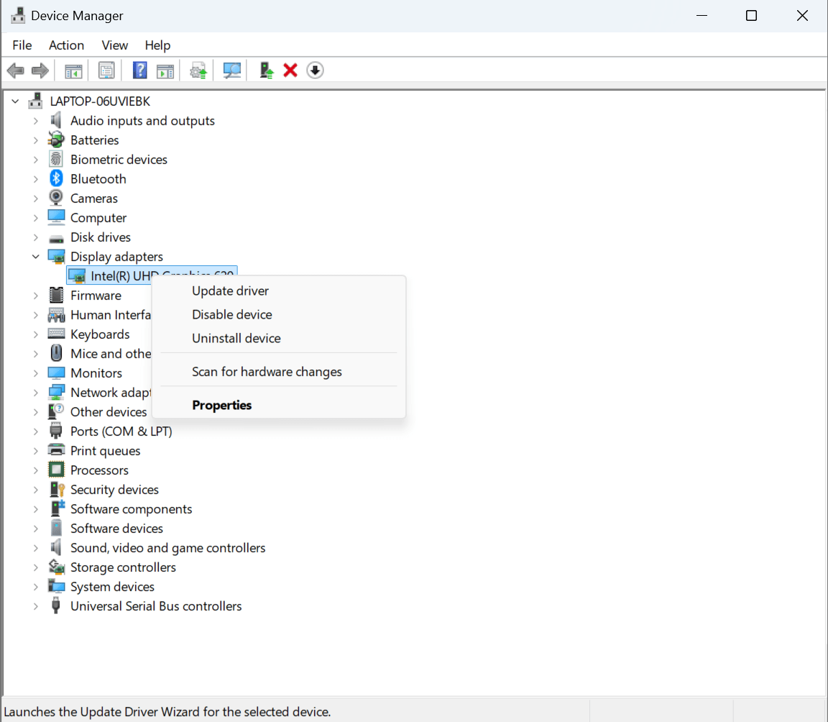Viewport: 828px width, 722px height.
Task: Choose Uninstall device from context menu
Action: coord(236,339)
